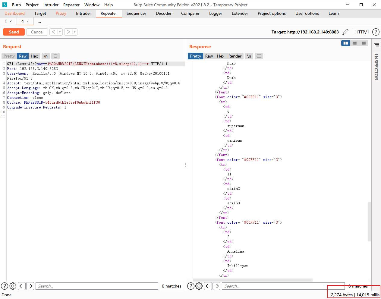Click the Cancel button
This screenshot has height=299, width=381.
(x=37, y=32)
